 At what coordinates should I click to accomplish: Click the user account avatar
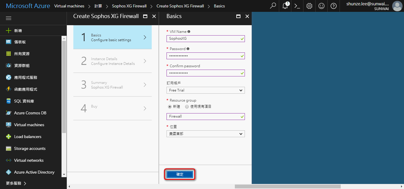pyautogui.click(x=397, y=6)
